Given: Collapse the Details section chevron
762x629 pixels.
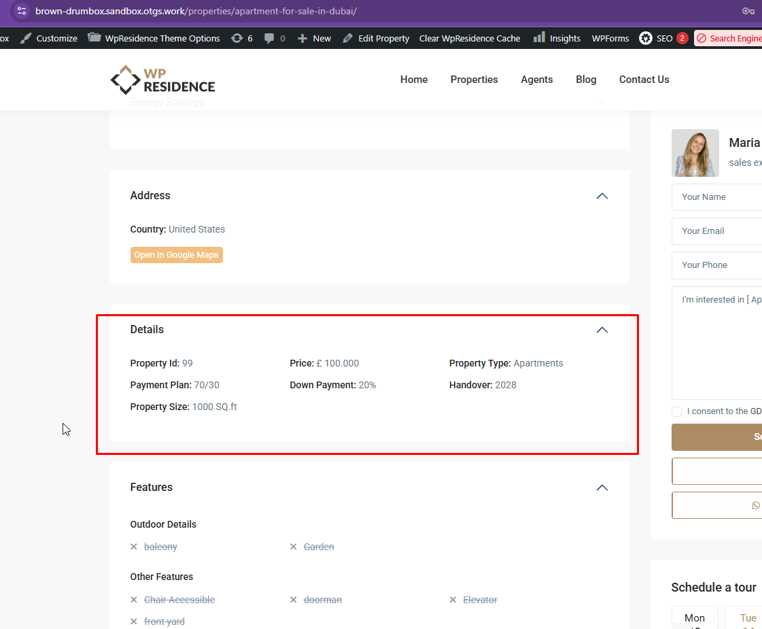Looking at the screenshot, I should [x=602, y=330].
